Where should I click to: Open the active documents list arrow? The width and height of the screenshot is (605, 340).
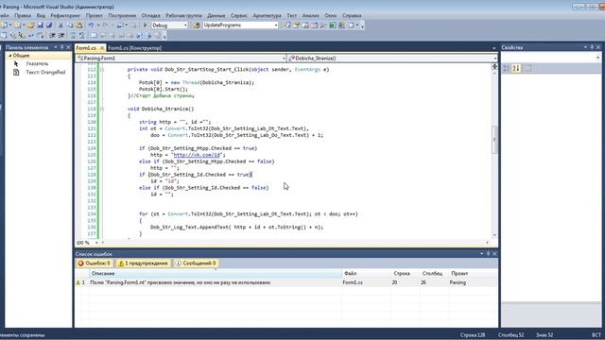click(493, 48)
